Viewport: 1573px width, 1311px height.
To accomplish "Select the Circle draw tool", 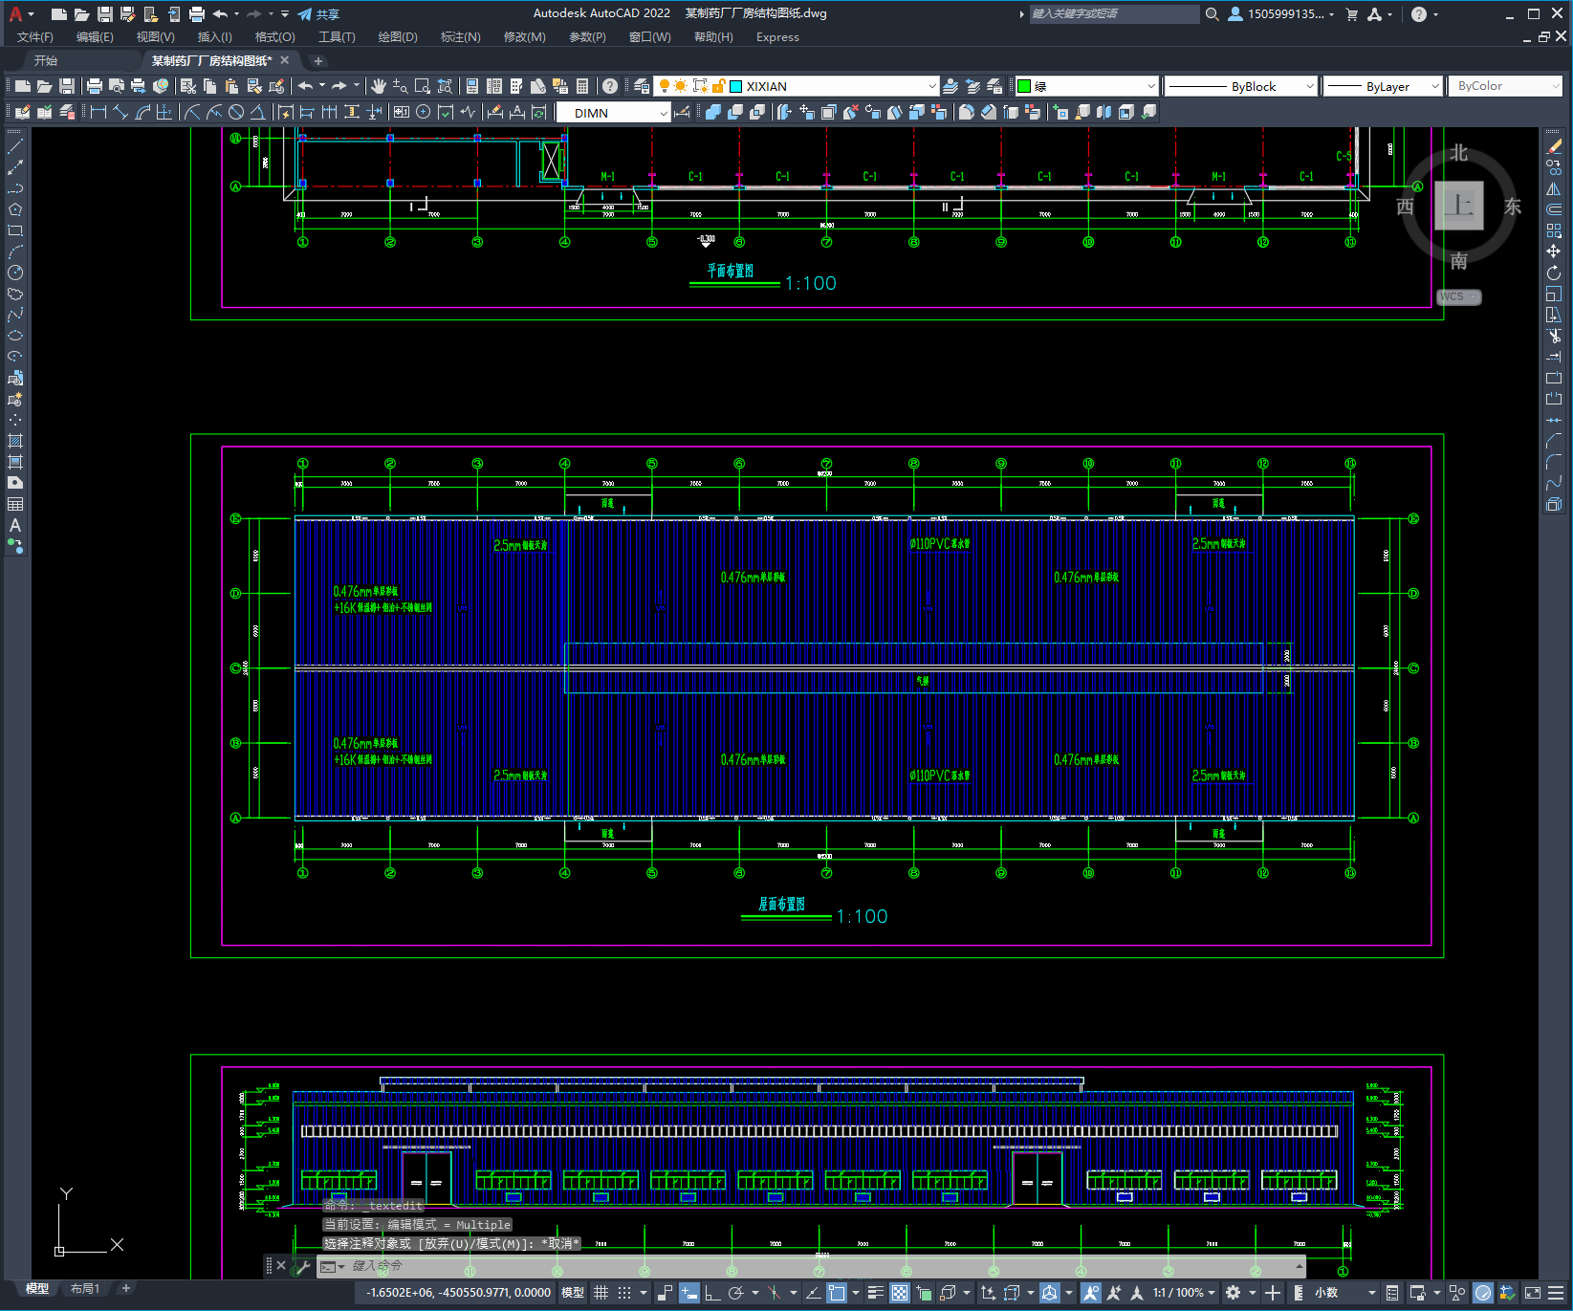I will (x=15, y=273).
